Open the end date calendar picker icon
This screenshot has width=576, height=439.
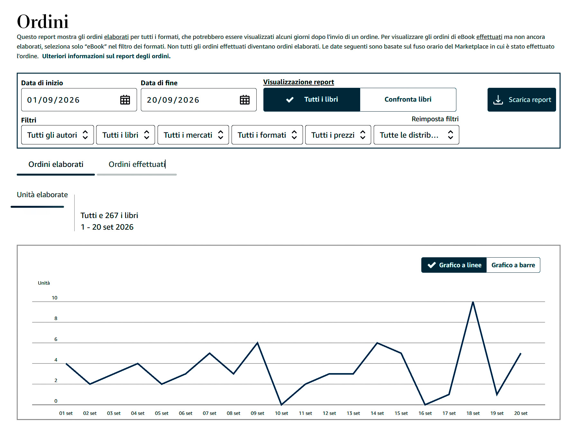click(x=245, y=100)
